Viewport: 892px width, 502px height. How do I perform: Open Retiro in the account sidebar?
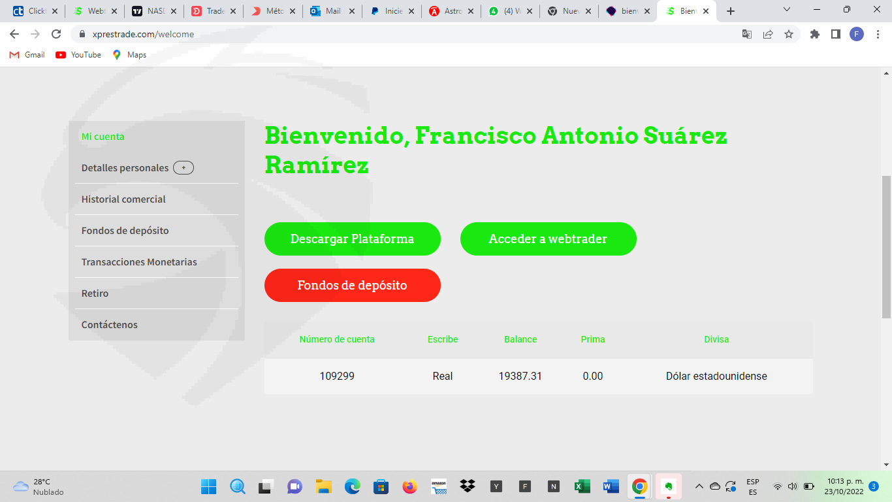point(95,293)
